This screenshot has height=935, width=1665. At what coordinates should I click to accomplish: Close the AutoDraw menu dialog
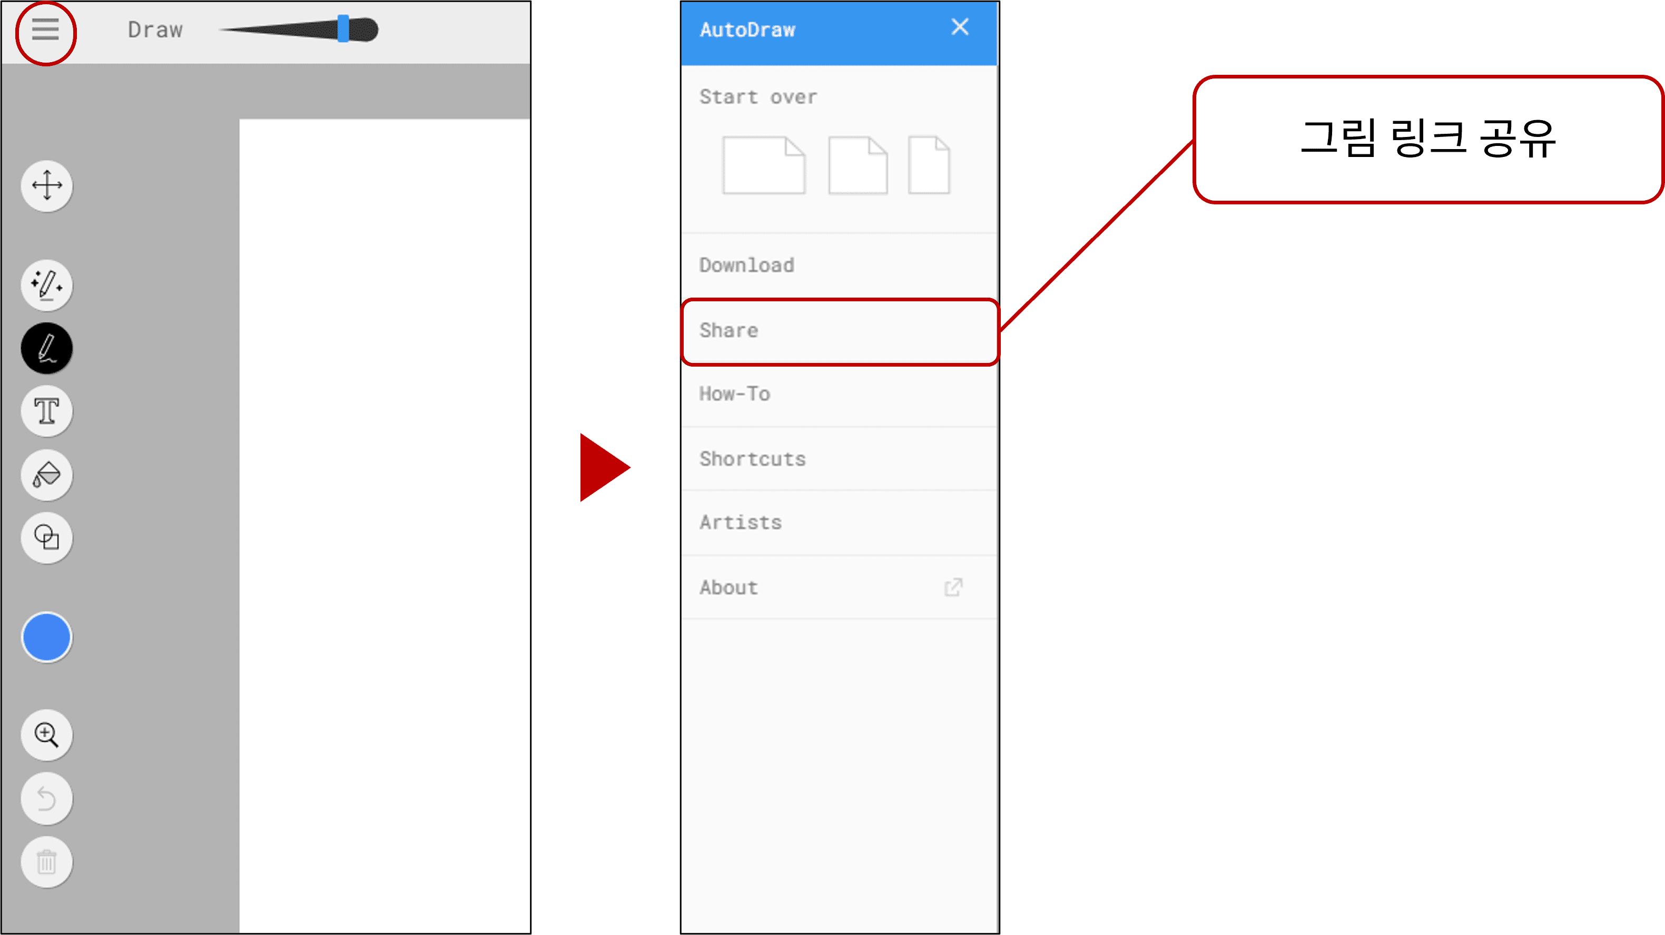coord(961,27)
